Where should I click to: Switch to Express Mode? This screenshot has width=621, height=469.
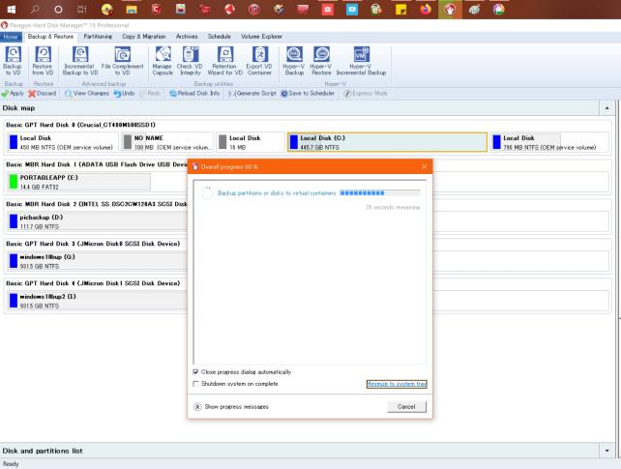click(x=366, y=94)
